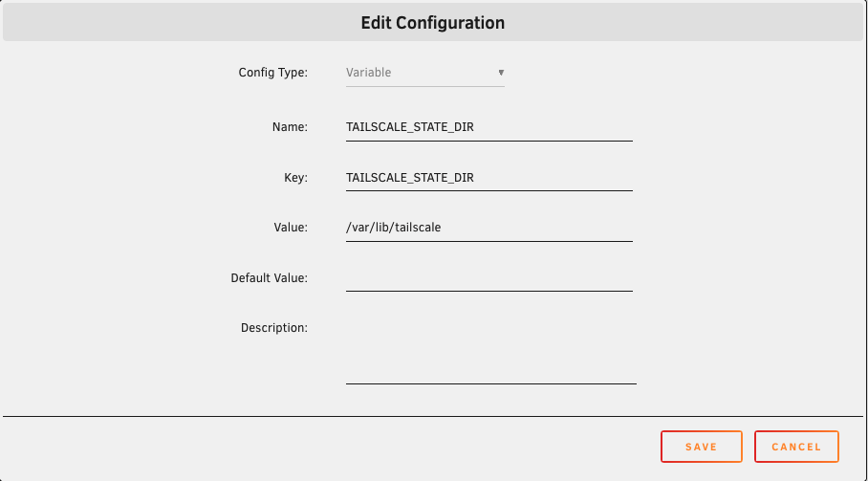Screen dimensions: 868x481
Task: Click the Default Value label
Action: (x=269, y=278)
